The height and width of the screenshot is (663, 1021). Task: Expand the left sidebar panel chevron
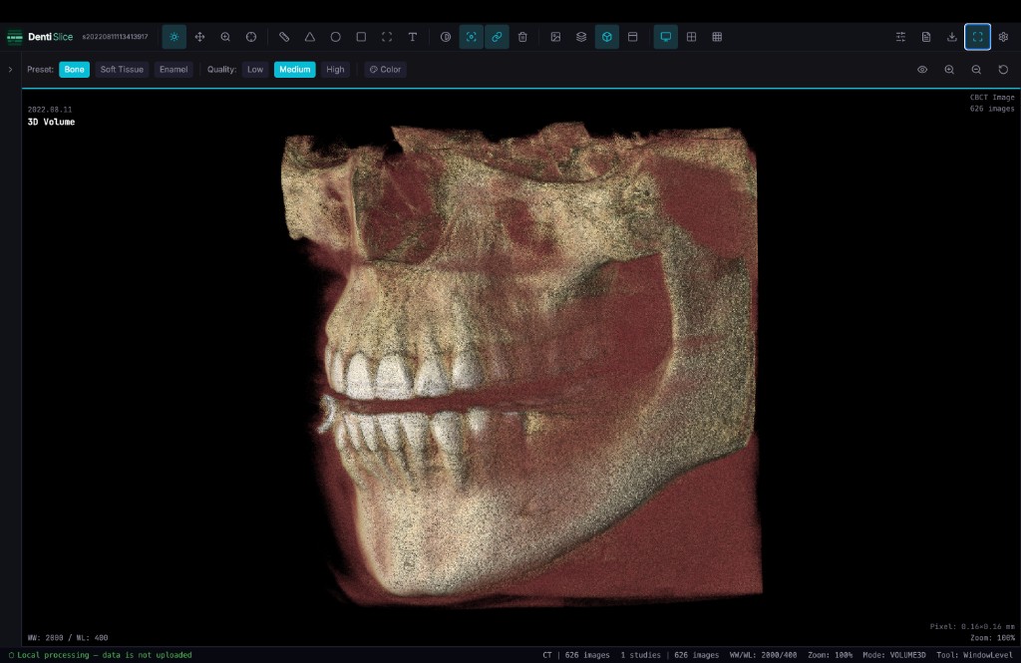point(10,70)
